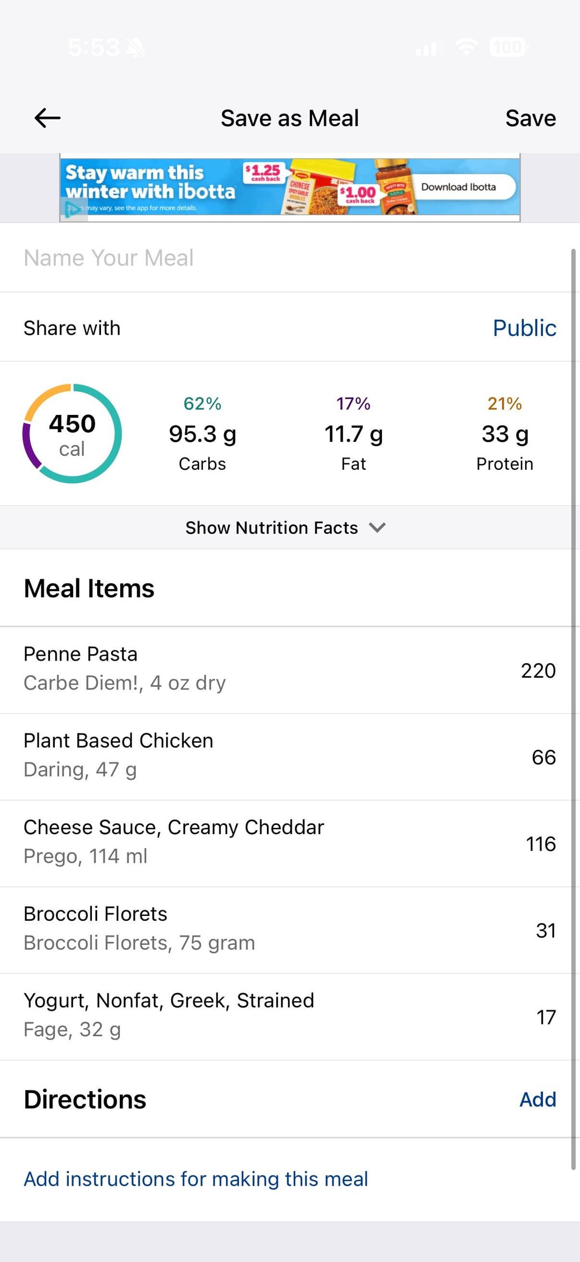Tap the back arrow icon
580x1262 pixels.
coord(47,118)
